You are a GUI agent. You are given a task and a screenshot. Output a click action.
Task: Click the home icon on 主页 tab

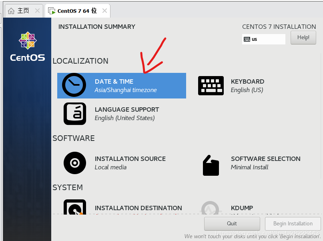11,11
